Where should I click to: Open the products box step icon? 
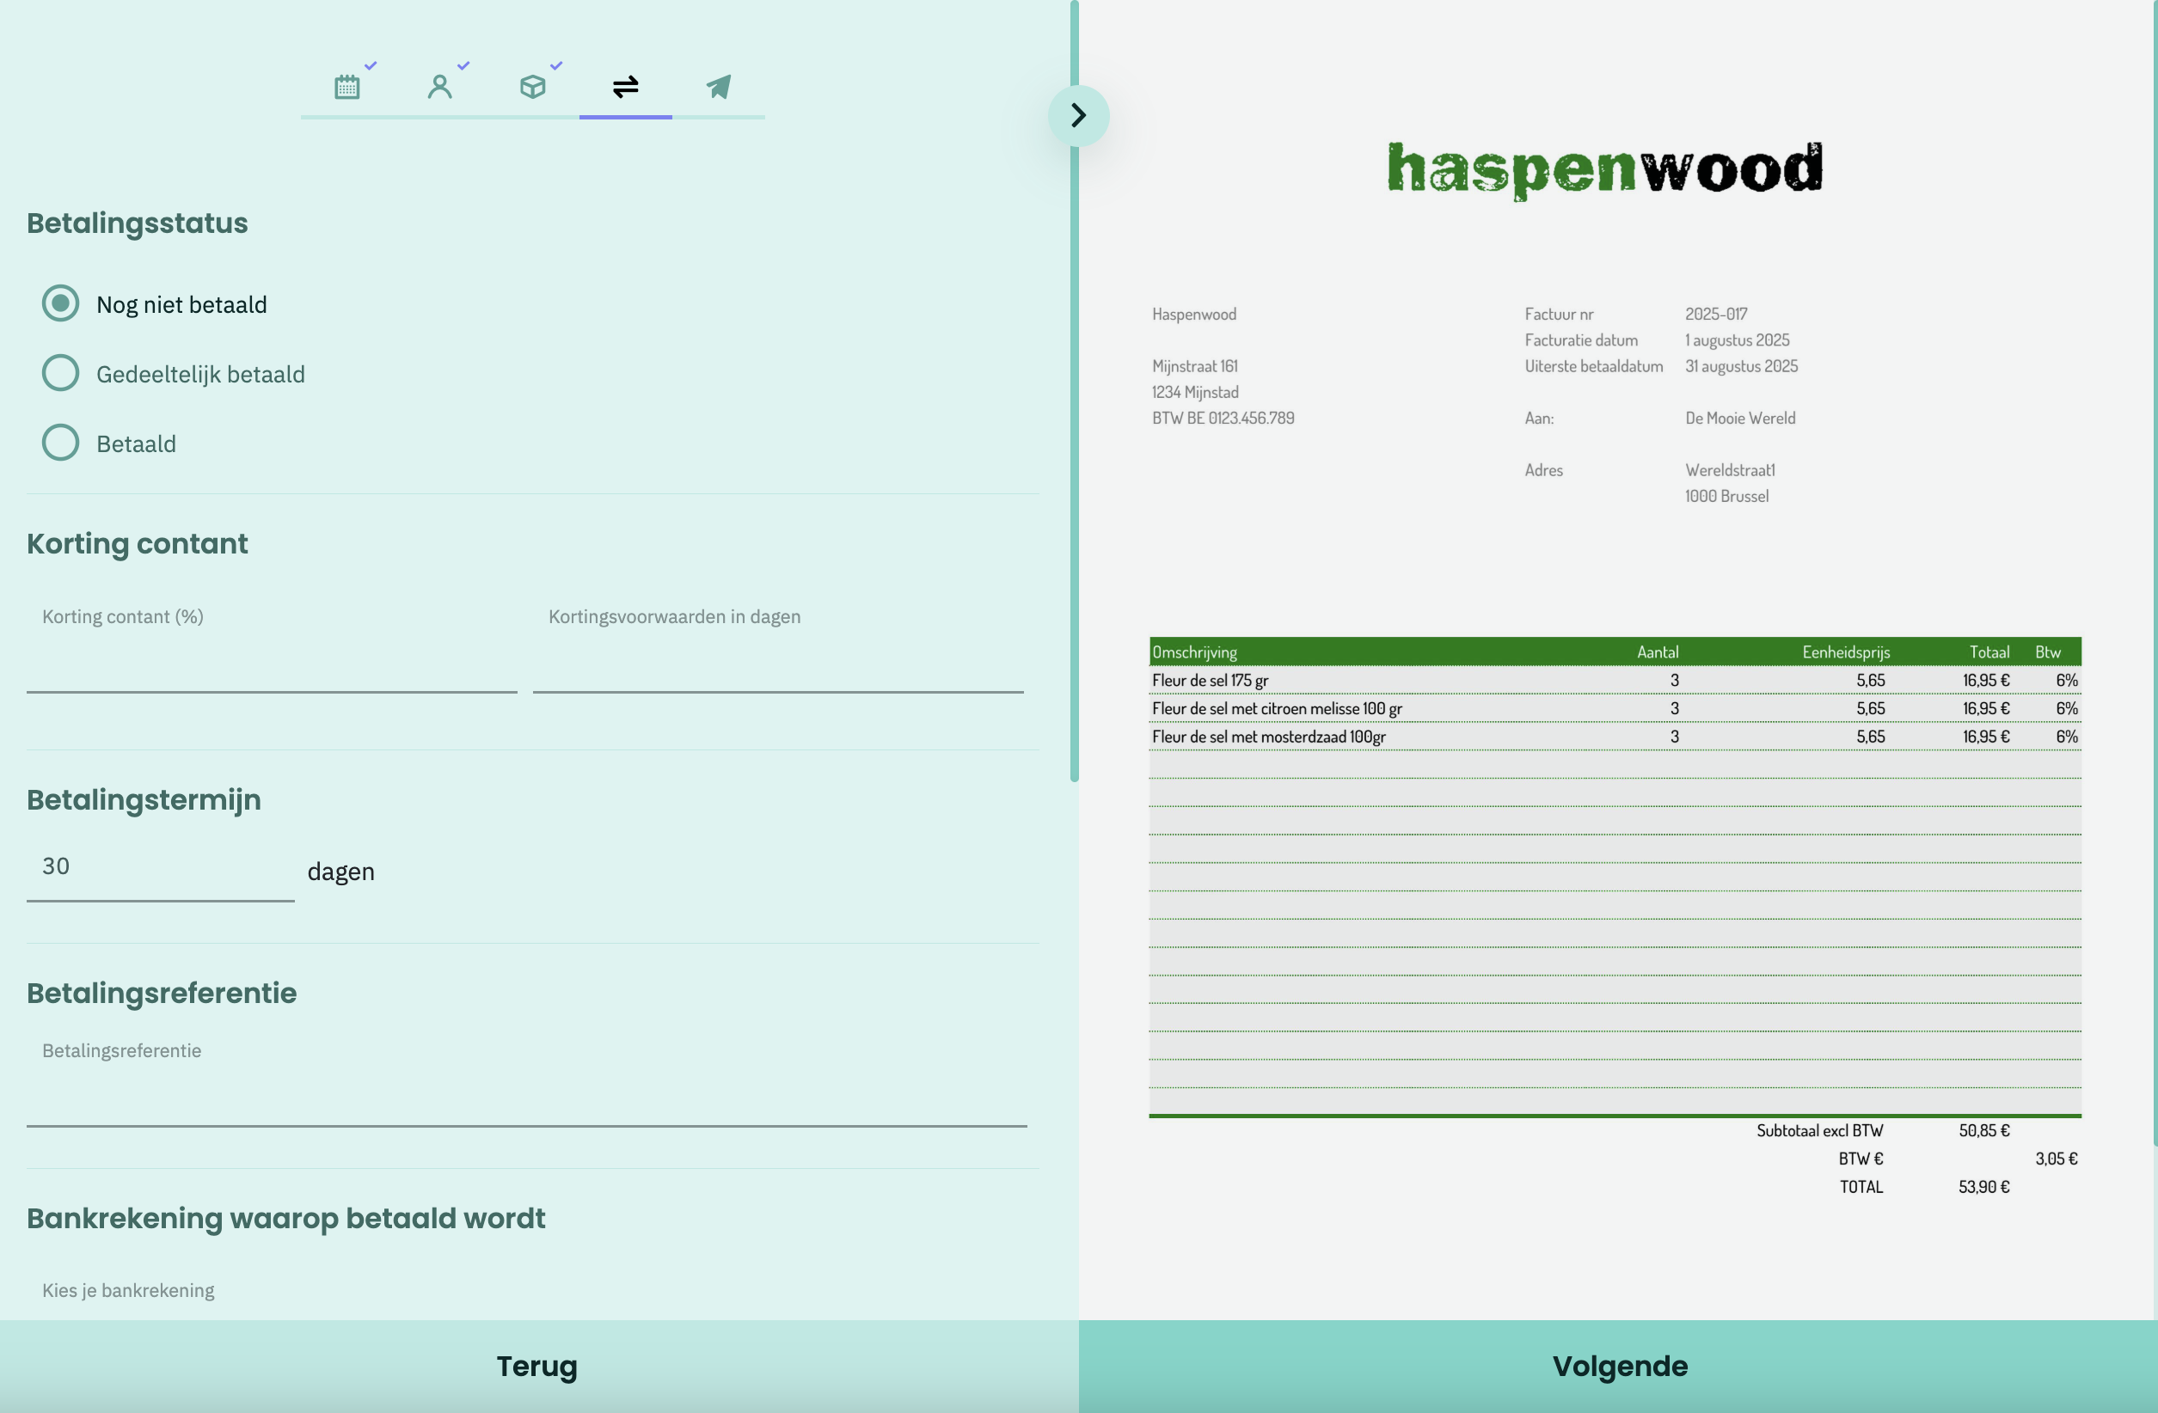533,87
